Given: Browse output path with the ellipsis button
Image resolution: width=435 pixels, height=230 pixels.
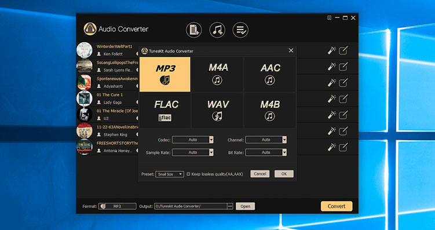Looking at the screenshot, I should click(x=230, y=206).
